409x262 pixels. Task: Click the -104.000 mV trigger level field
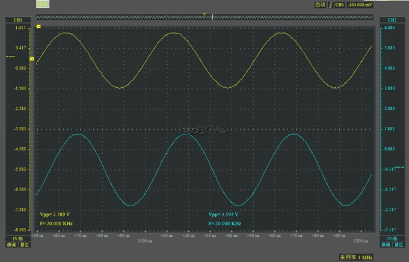pyautogui.click(x=359, y=5)
